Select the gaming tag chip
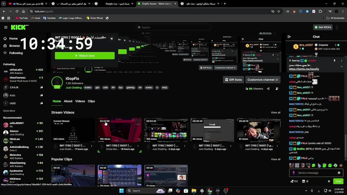This screenshot has width=347, height=195. [x=130, y=87]
